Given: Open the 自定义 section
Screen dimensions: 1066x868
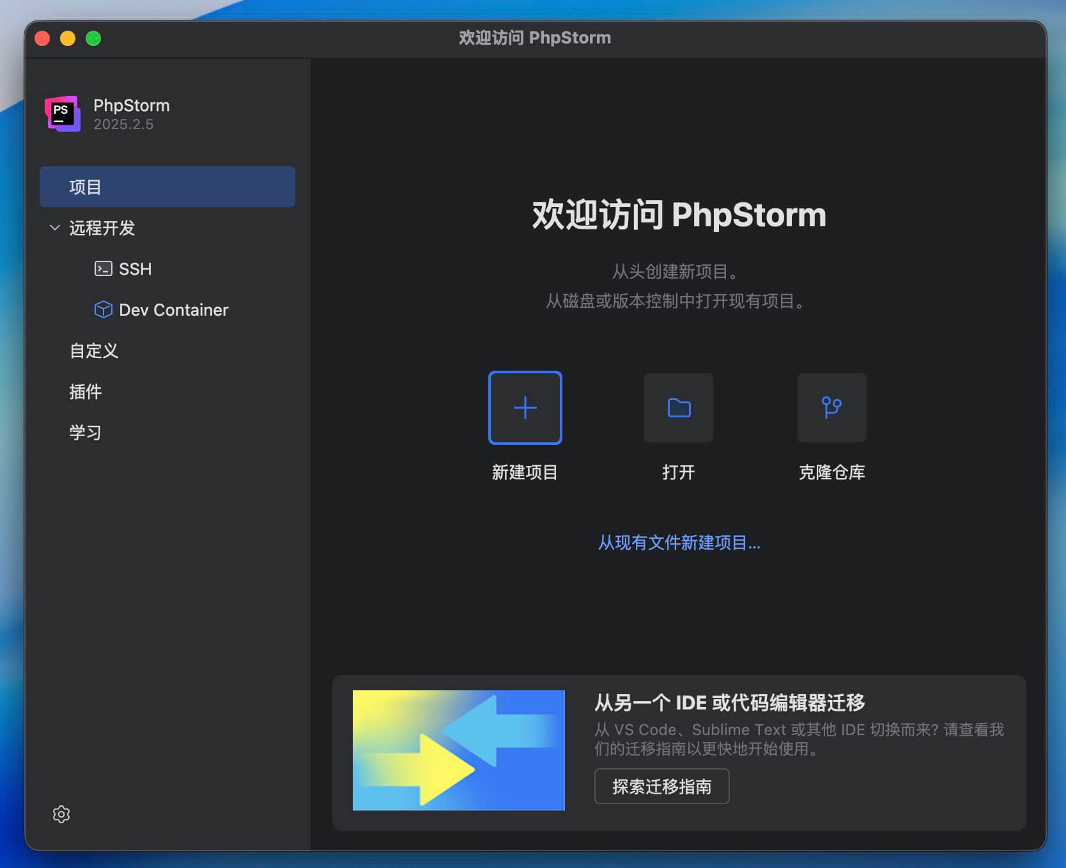Looking at the screenshot, I should tap(94, 351).
